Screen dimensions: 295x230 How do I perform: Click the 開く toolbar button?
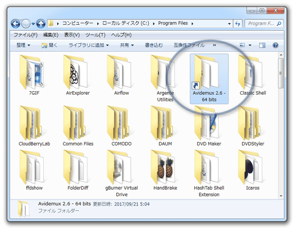[x=49, y=45]
